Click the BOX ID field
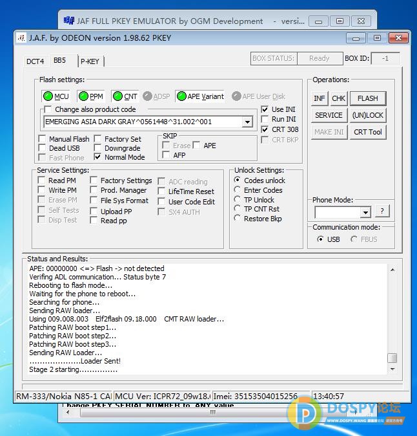The image size is (417, 436). 385,58
